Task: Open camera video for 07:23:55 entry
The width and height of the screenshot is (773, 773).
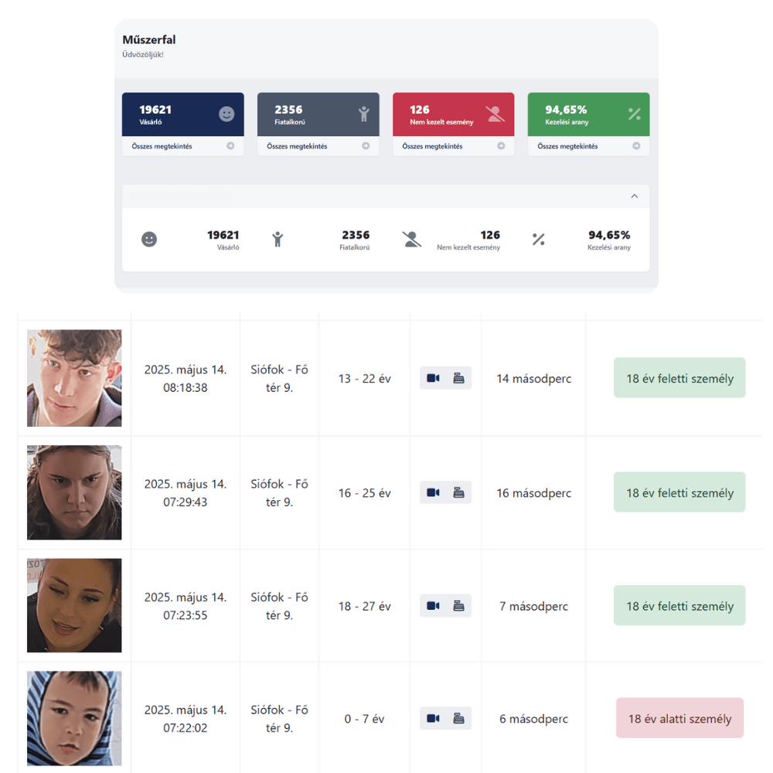Action: (x=433, y=606)
